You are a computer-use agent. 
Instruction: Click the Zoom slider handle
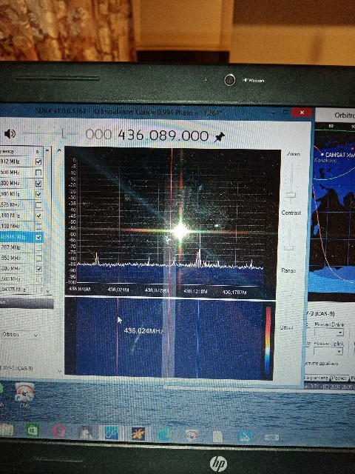tap(291, 195)
